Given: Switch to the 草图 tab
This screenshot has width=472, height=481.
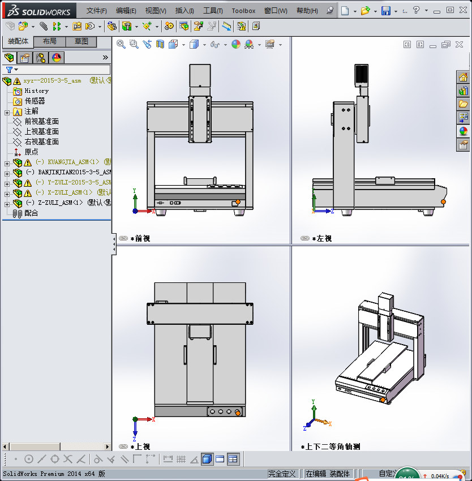Looking at the screenshot, I should (x=81, y=41).
